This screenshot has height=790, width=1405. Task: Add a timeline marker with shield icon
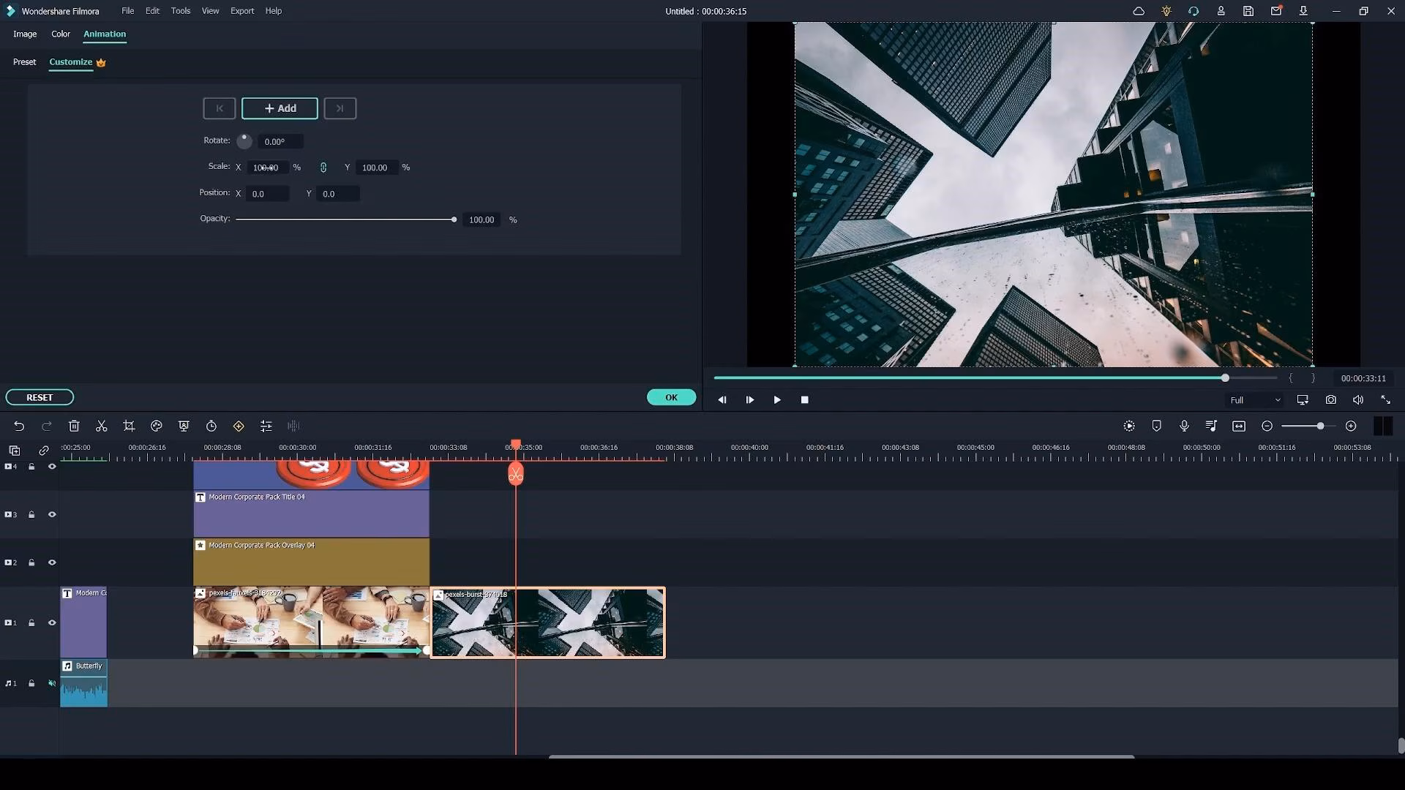[1156, 426]
